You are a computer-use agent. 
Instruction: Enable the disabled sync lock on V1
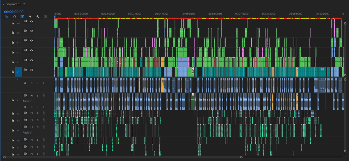25,70
